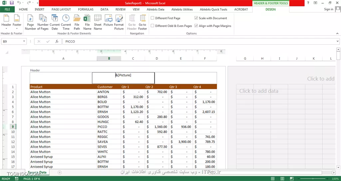Add a new sheet

coord(60,172)
